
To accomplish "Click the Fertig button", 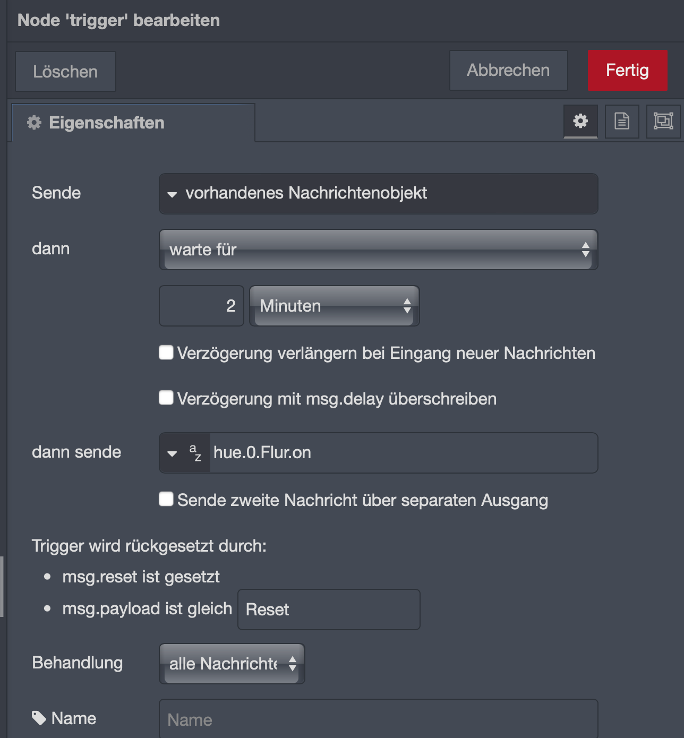I will (x=628, y=70).
